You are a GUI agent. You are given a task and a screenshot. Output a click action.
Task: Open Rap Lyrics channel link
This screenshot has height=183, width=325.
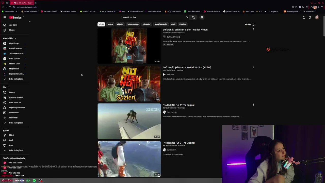pyautogui.click(x=170, y=75)
